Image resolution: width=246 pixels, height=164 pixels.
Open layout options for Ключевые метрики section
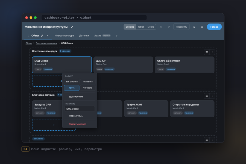(x=207, y=96)
